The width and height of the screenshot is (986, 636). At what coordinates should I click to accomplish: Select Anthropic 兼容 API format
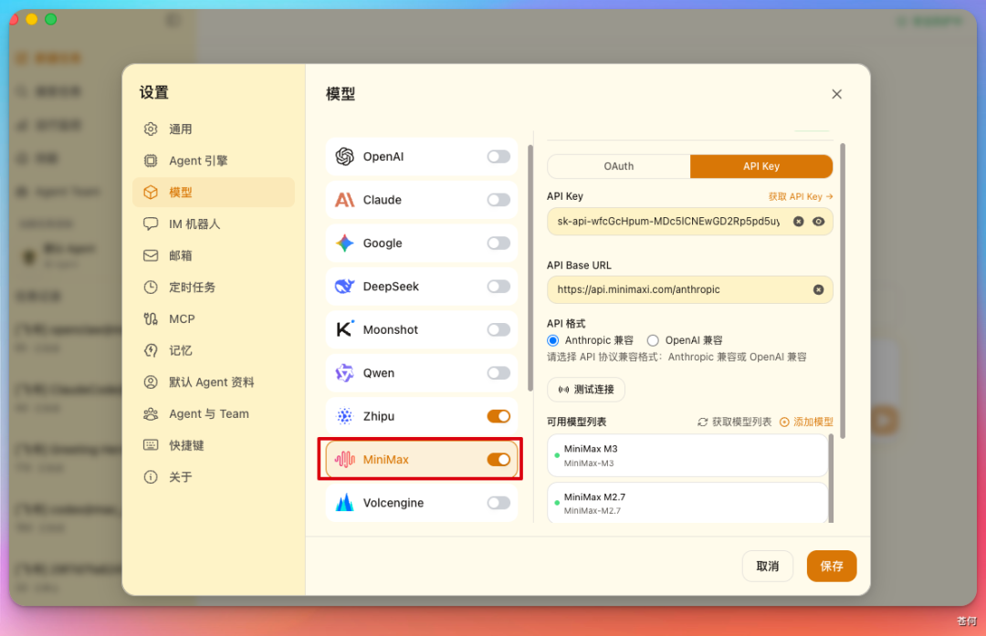pos(552,340)
